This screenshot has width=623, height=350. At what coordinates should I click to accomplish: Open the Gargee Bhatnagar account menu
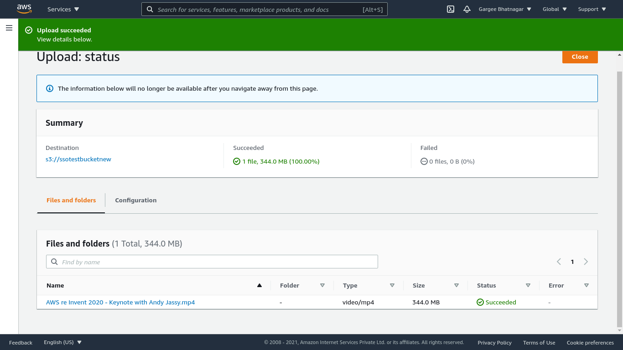505,9
